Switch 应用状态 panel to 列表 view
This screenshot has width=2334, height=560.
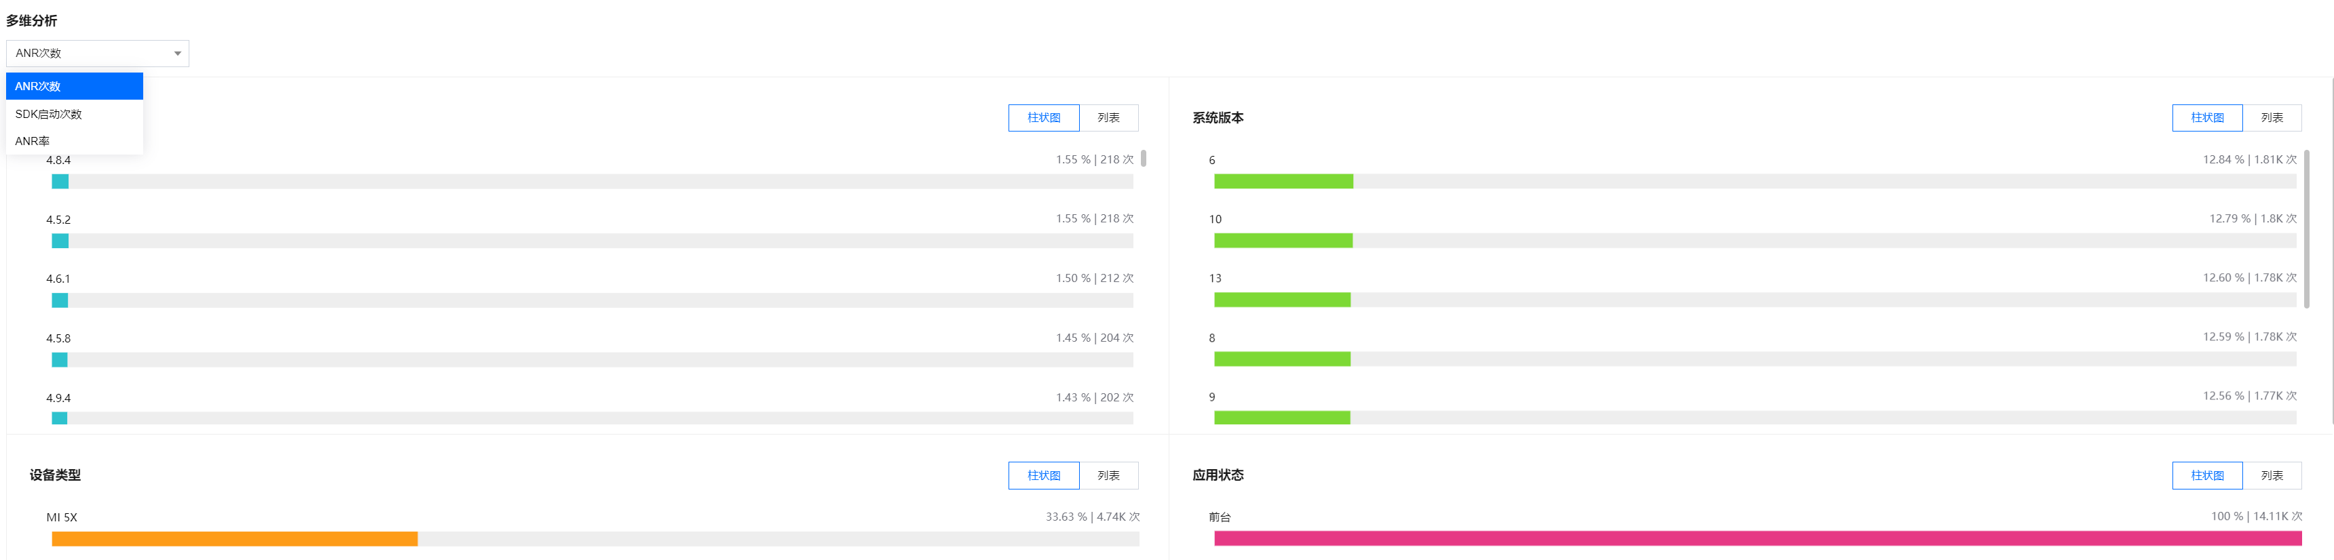pos(2271,475)
